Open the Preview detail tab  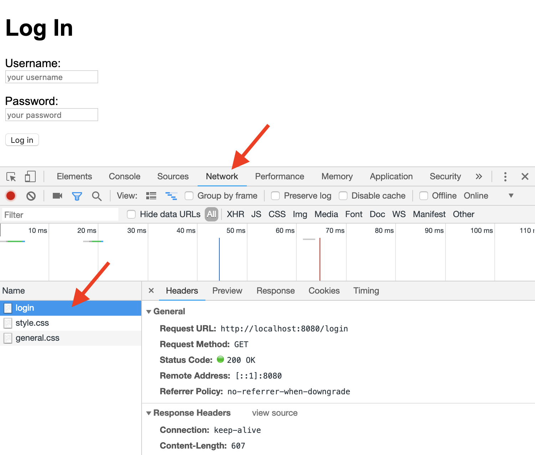point(227,291)
